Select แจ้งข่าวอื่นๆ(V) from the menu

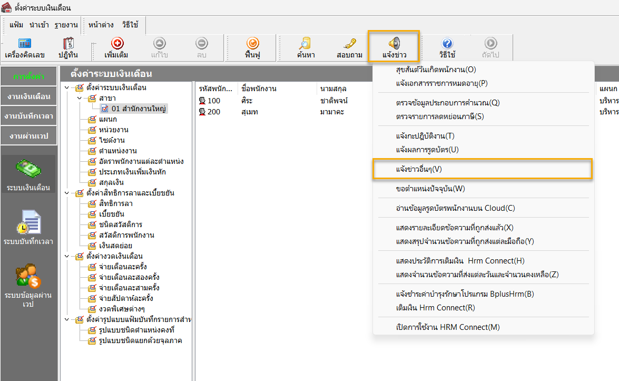pyautogui.click(x=419, y=169)
